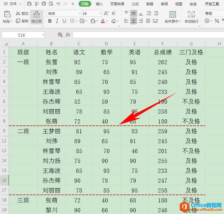Increase font size with A+ icon

pyautogui.click(x=106, y=13)
